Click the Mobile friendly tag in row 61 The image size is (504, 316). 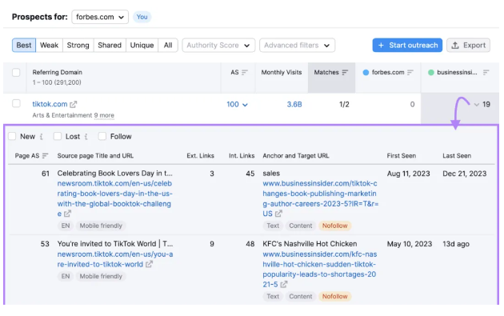coord(101,226)
